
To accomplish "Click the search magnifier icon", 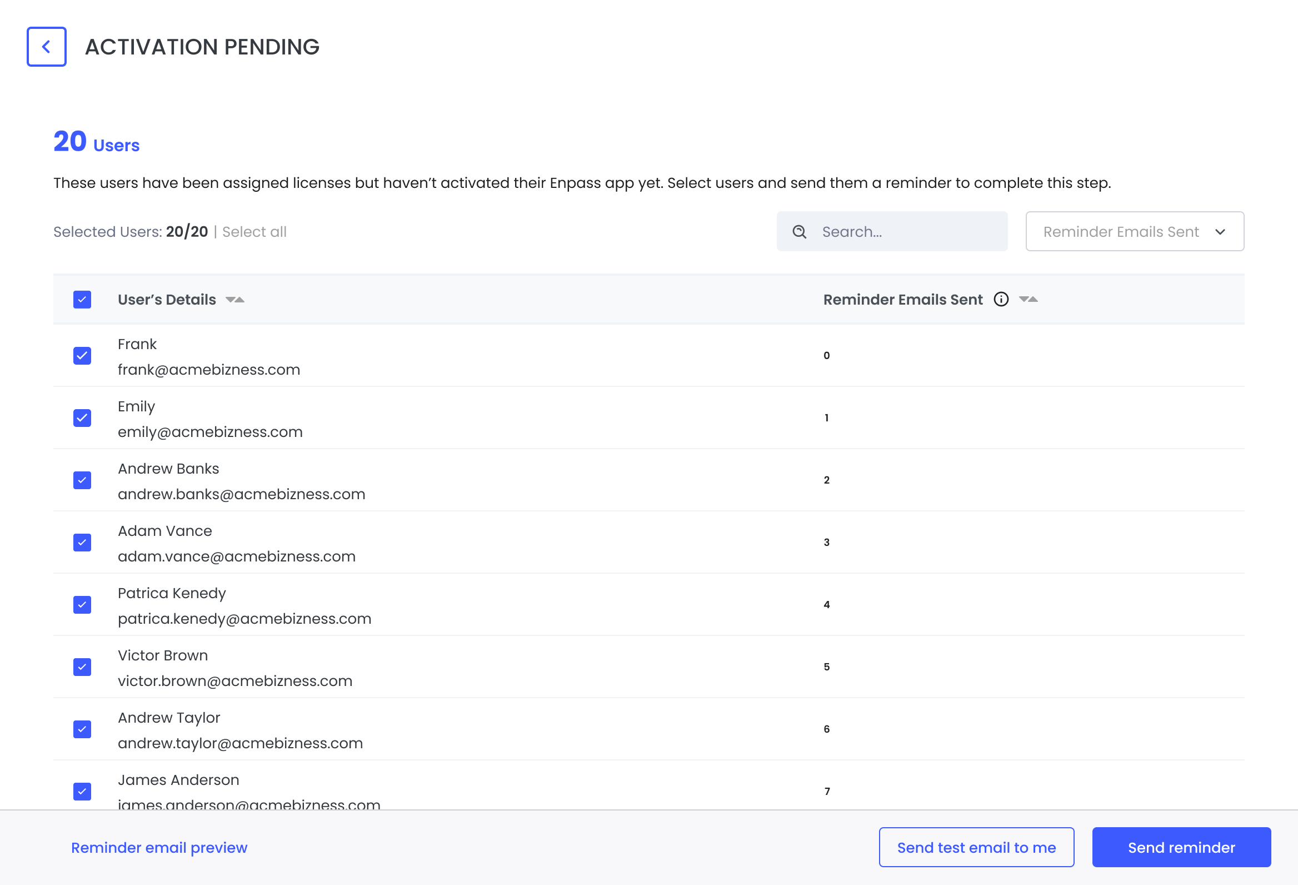I will coord(800,231).
